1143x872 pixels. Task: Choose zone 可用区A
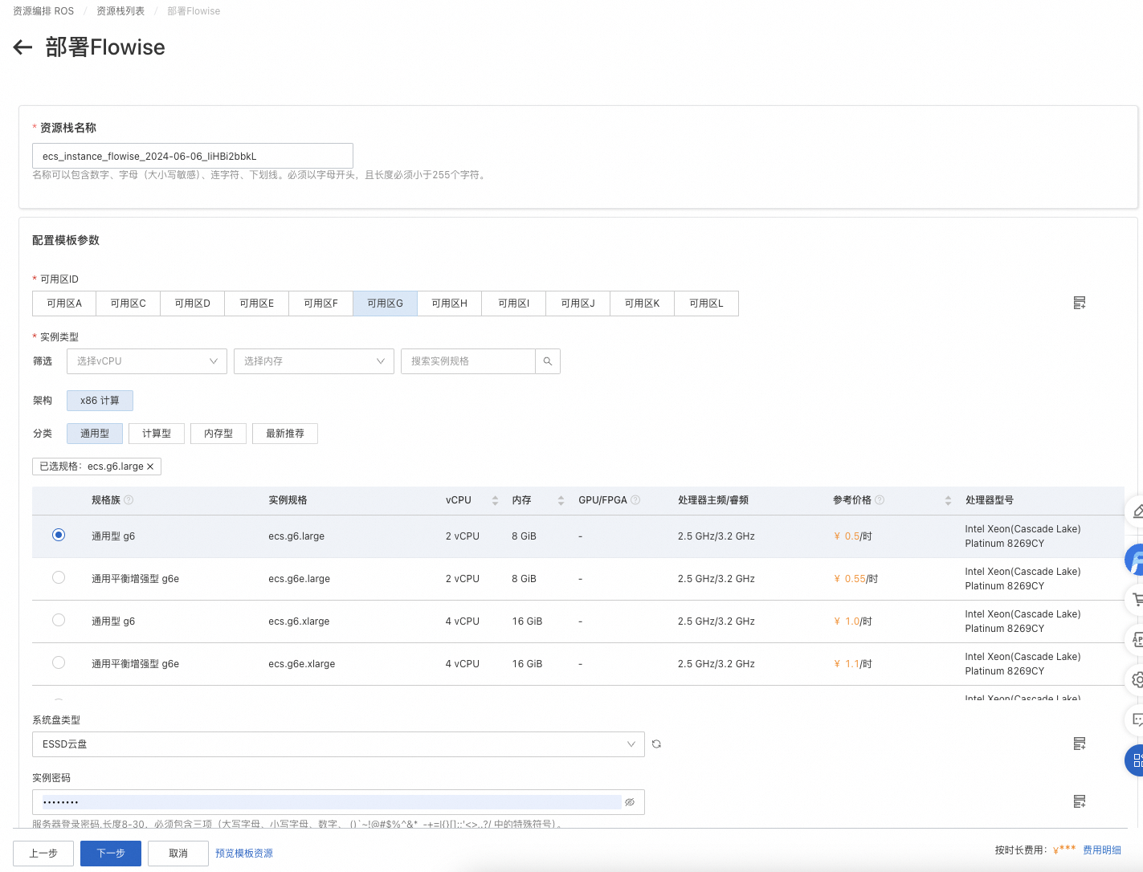(x=64, y=304)
